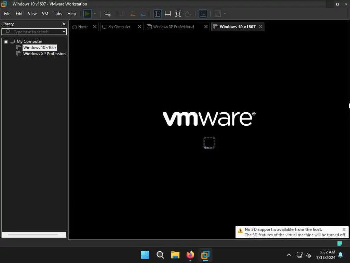The width and height of the screenshot is (350, 263).
Task: Open the clock and date flyout
Action: point(326,255)
